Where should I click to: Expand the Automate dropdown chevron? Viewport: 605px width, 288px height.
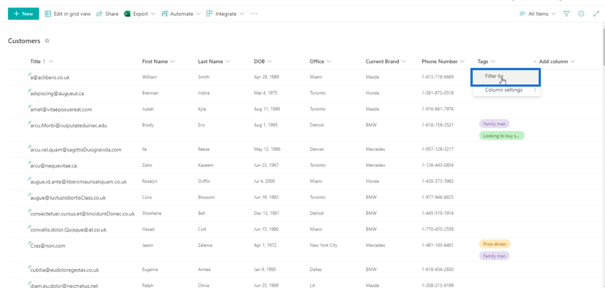(198, 14)
